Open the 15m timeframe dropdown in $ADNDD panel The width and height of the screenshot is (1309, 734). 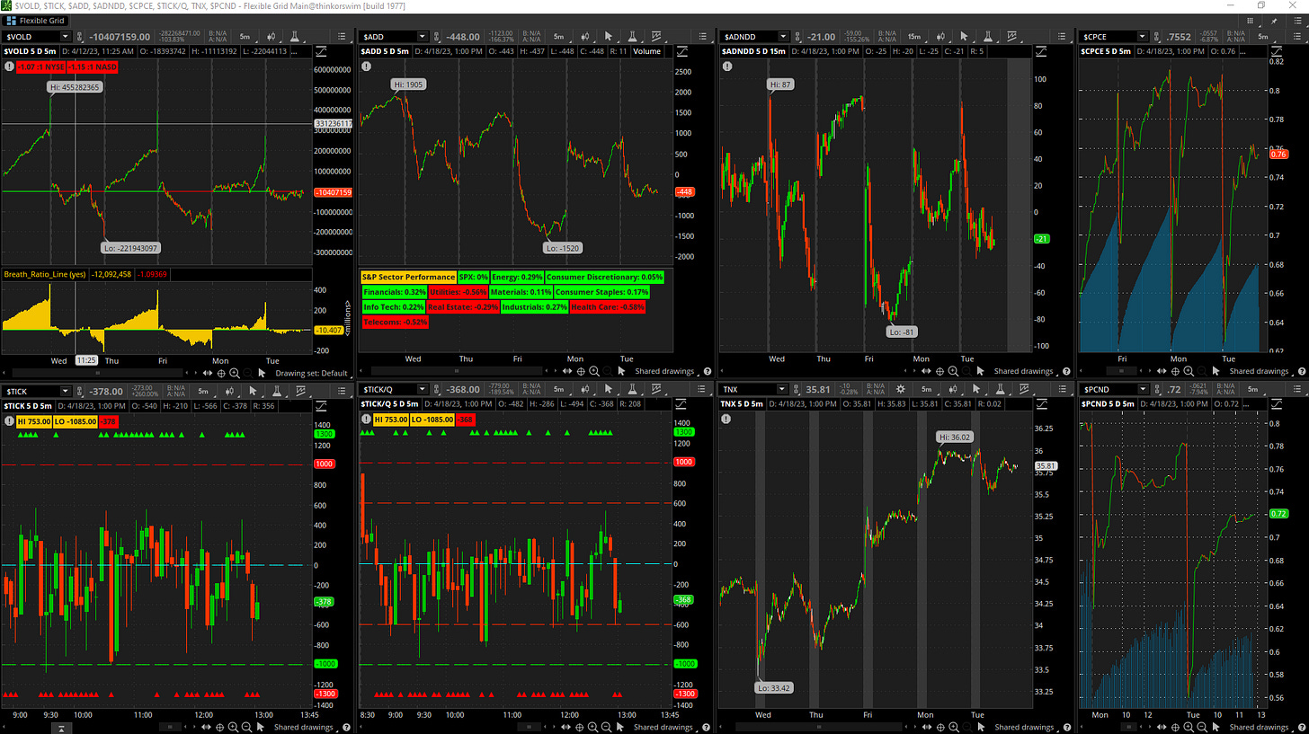[917, 36]
